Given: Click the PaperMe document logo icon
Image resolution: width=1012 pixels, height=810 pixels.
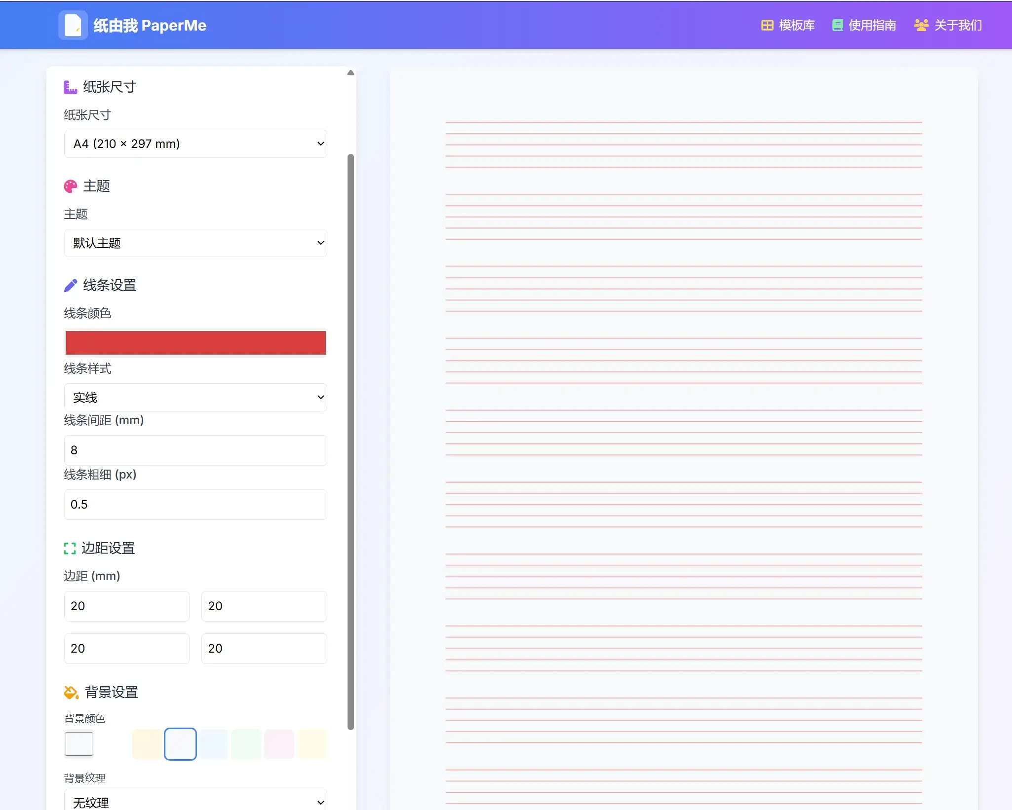Looking at the screenshot, I should point(73,25).
